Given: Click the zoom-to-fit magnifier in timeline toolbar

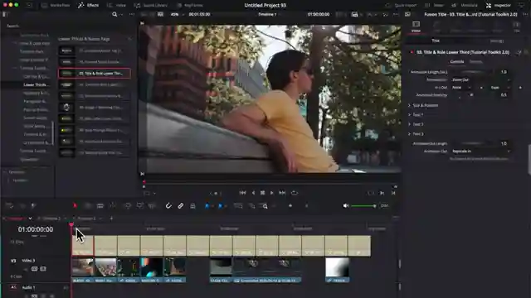Looking at the screenshot, I should (x=265, y=206).
